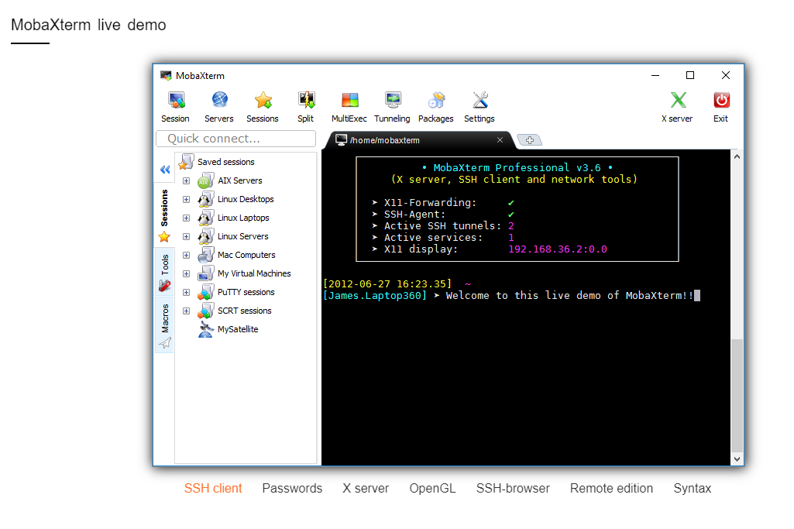This screenshot has width=794, height=529.
Task: Click the Linux Servers penguin icon
Action: click(205, 236)
